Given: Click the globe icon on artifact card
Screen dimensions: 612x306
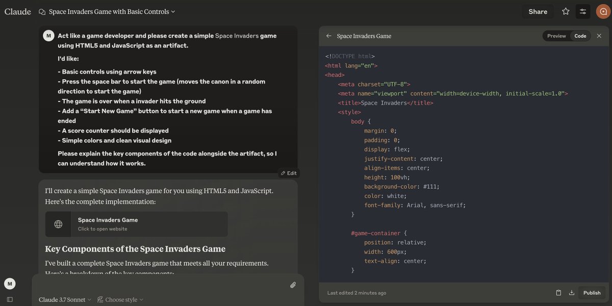Looking at the screenshot, I should click(58, 224).
